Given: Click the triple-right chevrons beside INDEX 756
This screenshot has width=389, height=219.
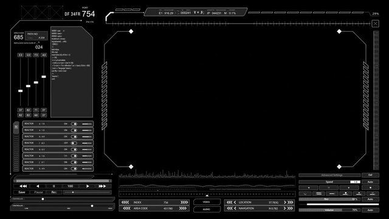Looking at the screenshot, I should [184, 203].
